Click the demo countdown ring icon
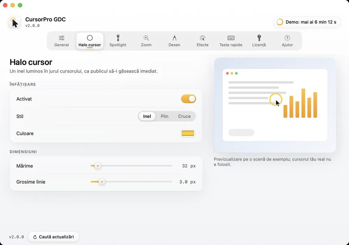Screen dimensions: 349x245 click(x=280, y=22)
